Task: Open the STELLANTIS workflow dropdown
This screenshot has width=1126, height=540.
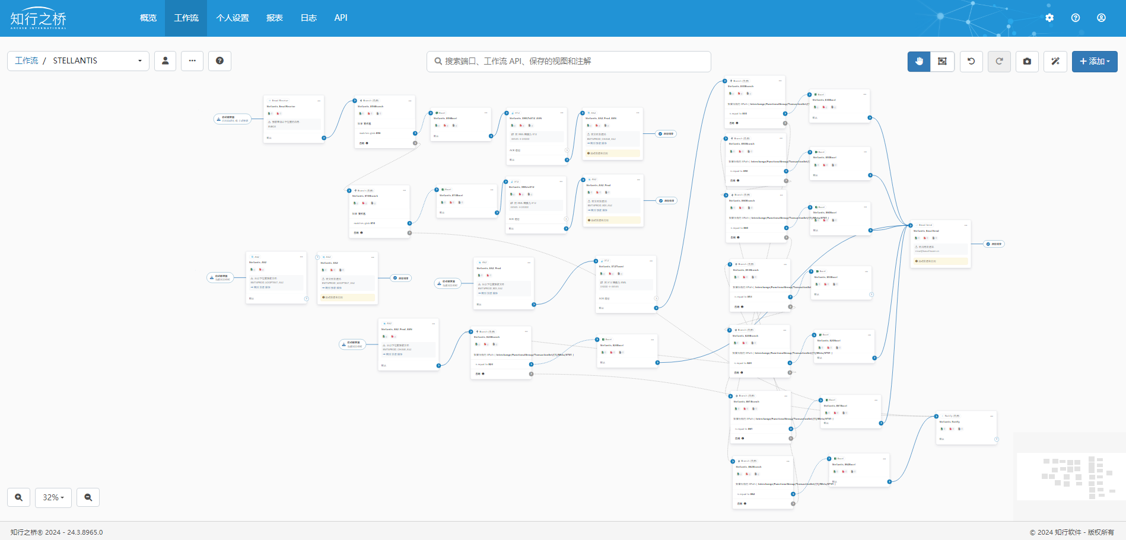Action: point(78,61)
